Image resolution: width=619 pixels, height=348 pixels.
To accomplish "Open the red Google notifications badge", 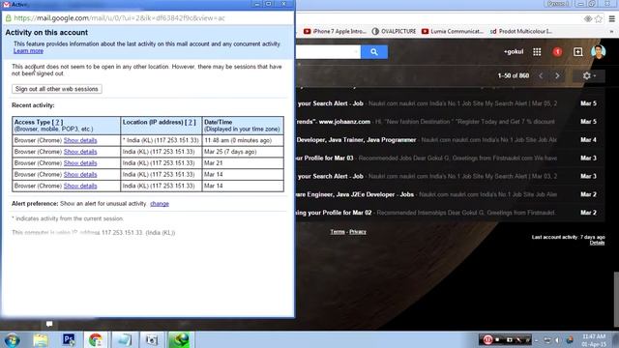I will (557, 51).
